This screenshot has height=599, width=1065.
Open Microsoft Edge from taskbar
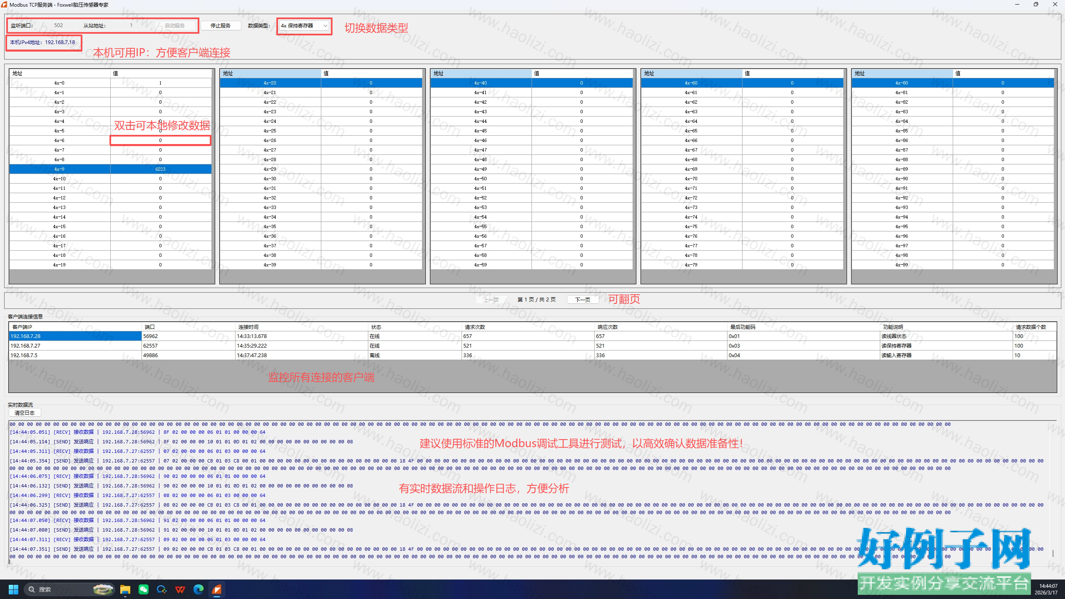click(199, 589)
